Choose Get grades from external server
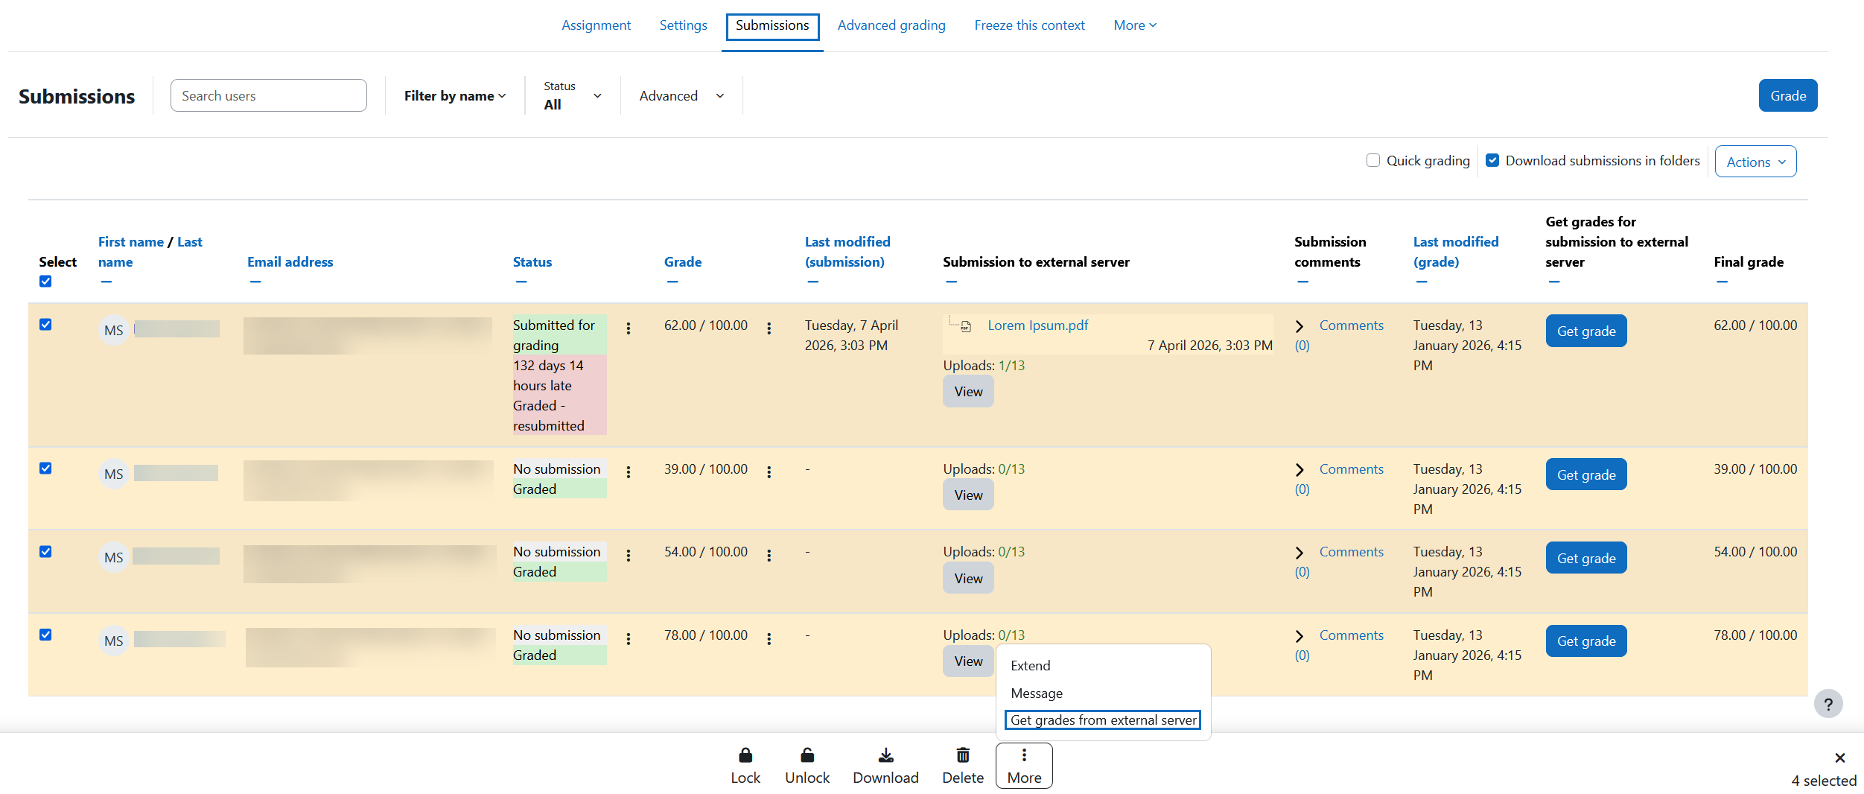Viewport: 1864px width, 794px height. 1102,720
